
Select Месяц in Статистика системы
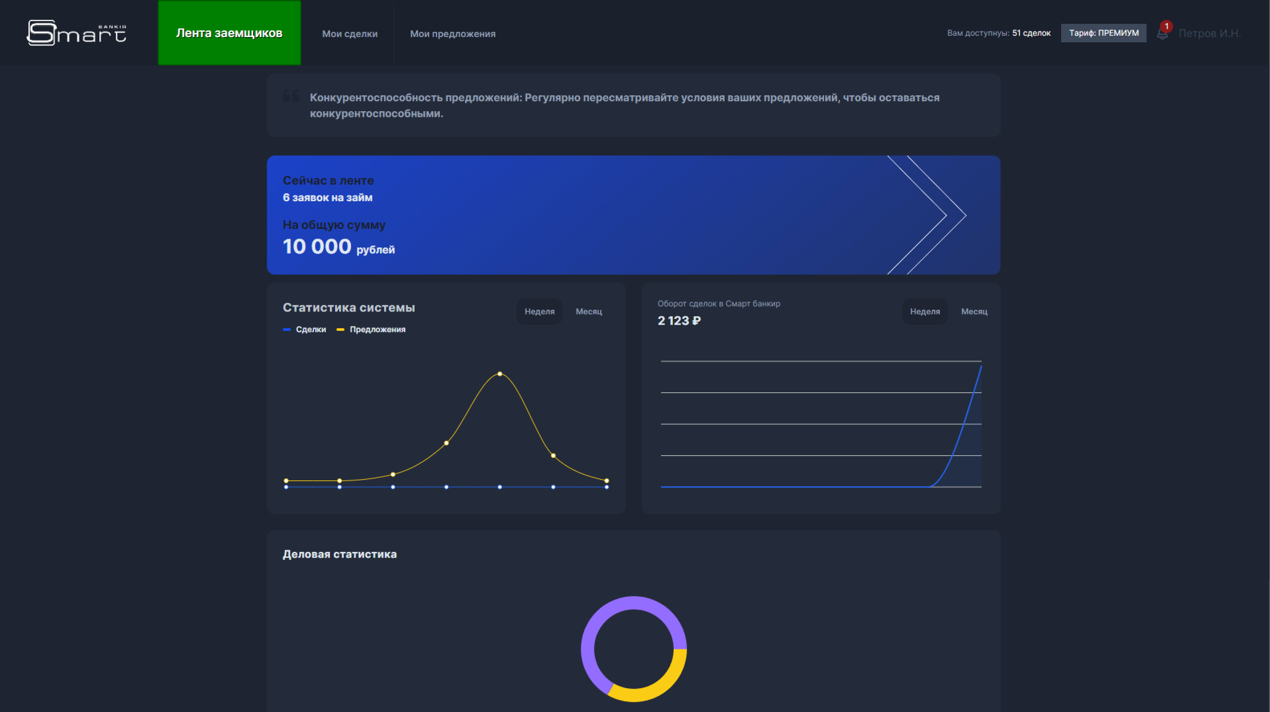[589, 311]
